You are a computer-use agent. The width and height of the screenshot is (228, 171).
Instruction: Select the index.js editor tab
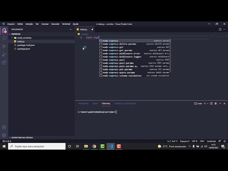tap(85, 29)
